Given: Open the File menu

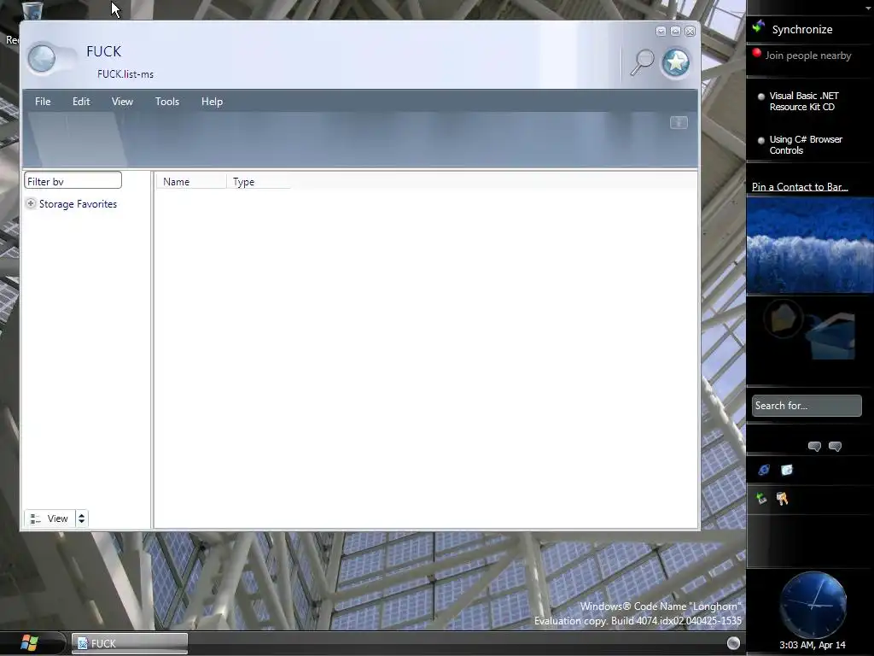Looking at the screenshot, I should pos(43,102).
